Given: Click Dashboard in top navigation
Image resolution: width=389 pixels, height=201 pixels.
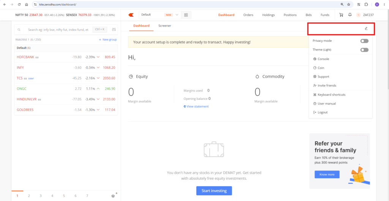Looking at the screenshot, I should (x=226, y=15).
